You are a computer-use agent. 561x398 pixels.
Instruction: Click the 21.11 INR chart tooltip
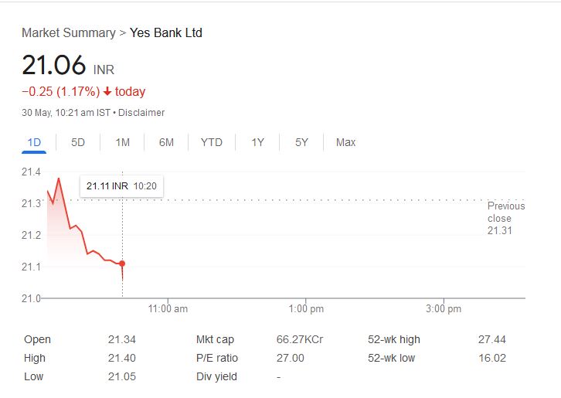pyautogui.click(x=121, y=186)
